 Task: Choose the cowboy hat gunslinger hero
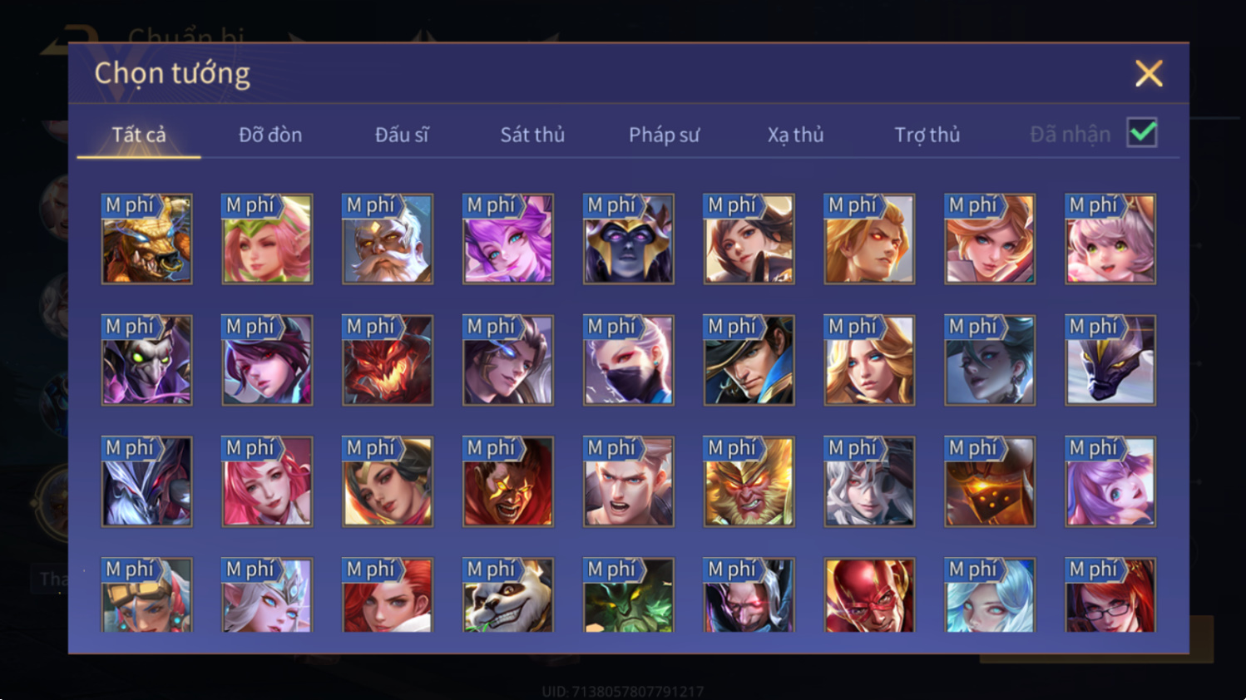749,361
